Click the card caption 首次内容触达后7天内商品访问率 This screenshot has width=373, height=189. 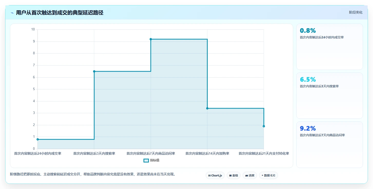[x=322, y=135]
